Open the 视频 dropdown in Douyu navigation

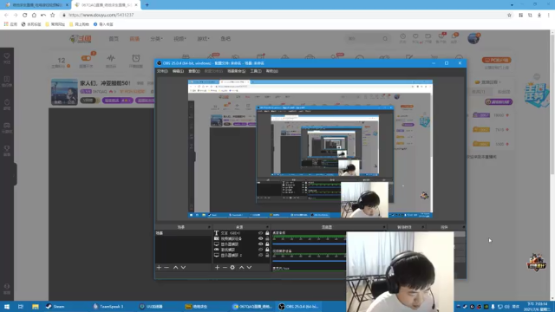[x=180, y=38]
